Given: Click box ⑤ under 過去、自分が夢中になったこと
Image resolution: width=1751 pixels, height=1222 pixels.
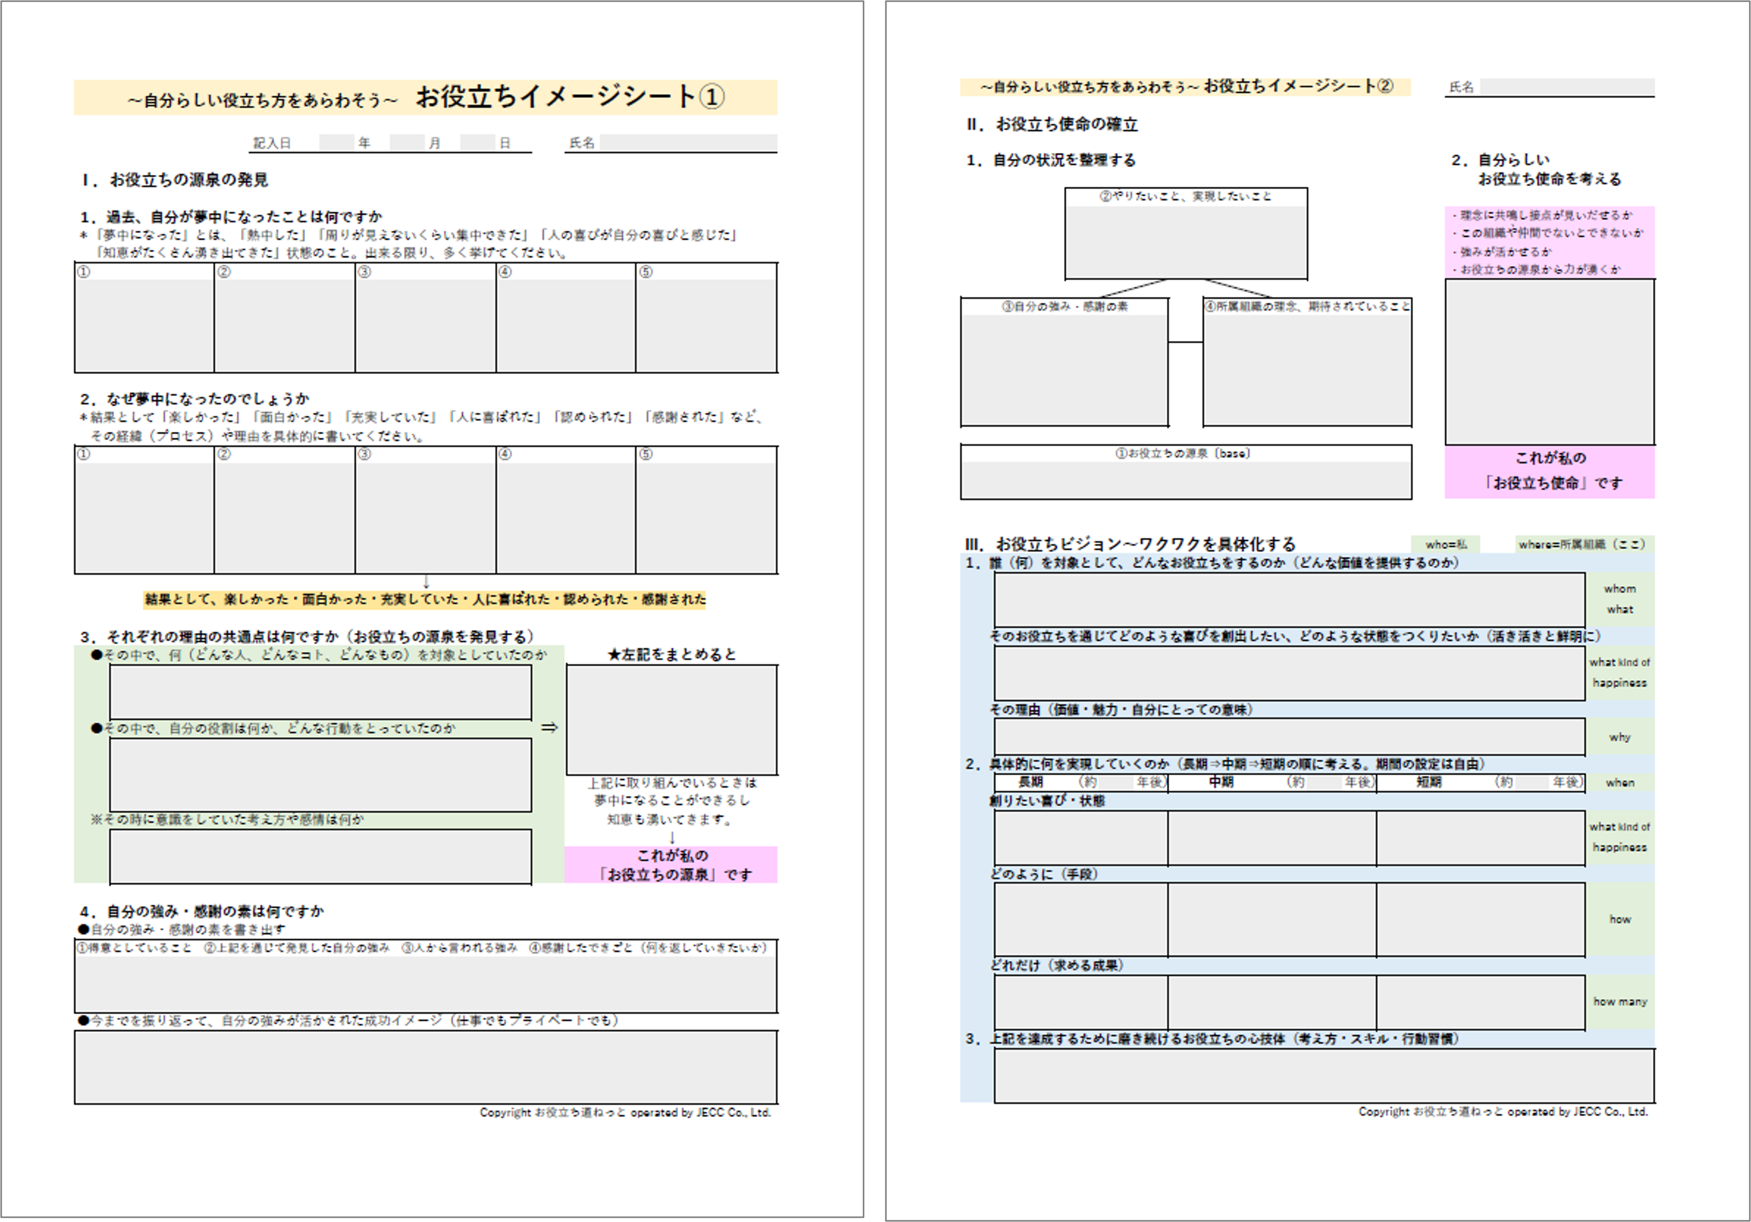Looking at the screenshot, I should (x=706, y=318).
